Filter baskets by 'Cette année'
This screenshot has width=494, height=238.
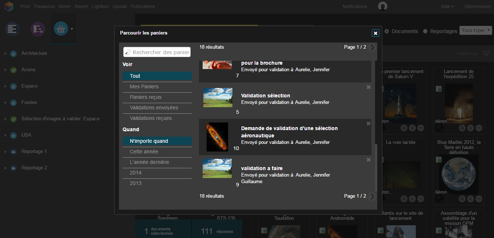point(144,152)
